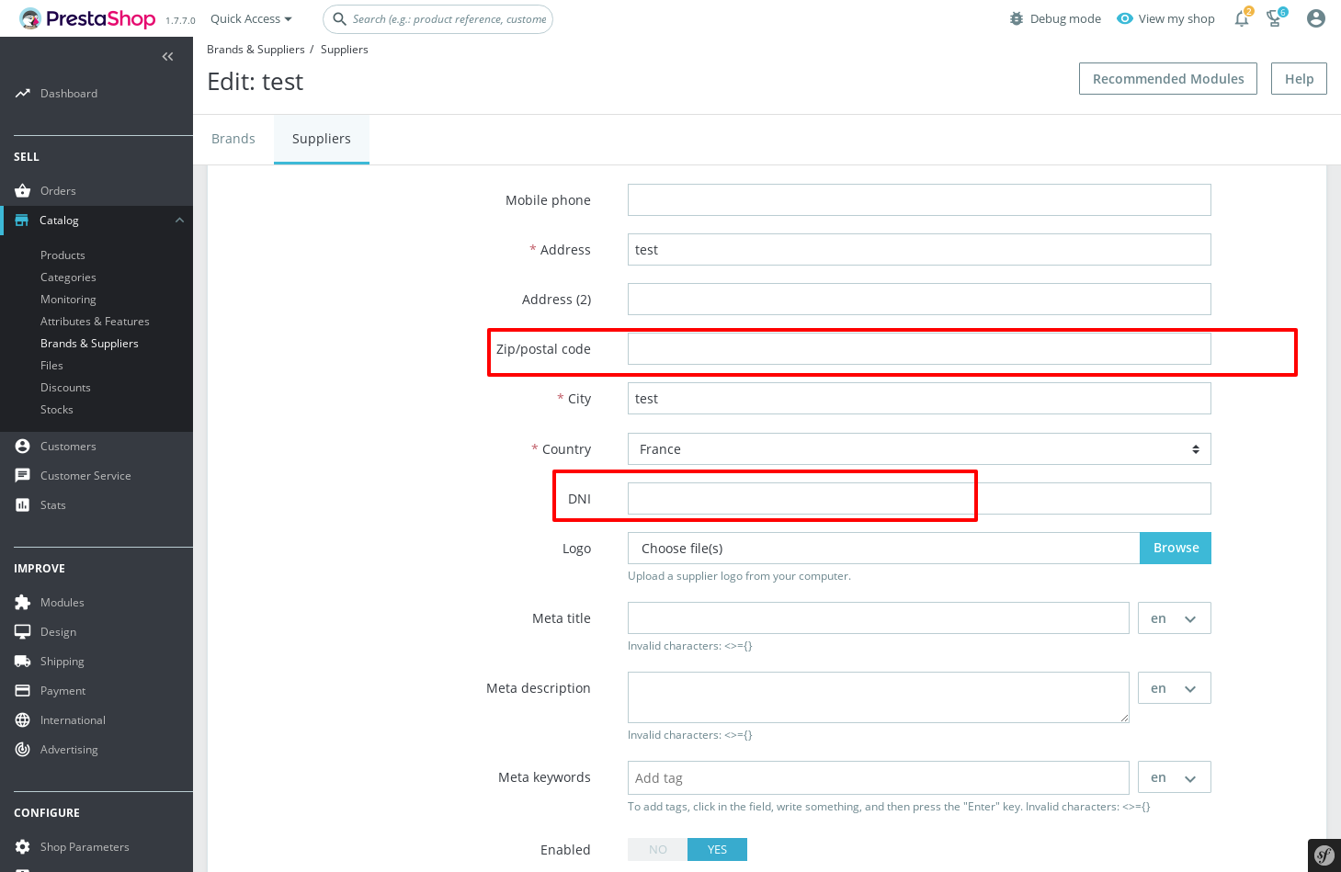This screenshot has width=1341, height=872.
Task: Focus the DNI field
Action: click(x=919, y=499)
